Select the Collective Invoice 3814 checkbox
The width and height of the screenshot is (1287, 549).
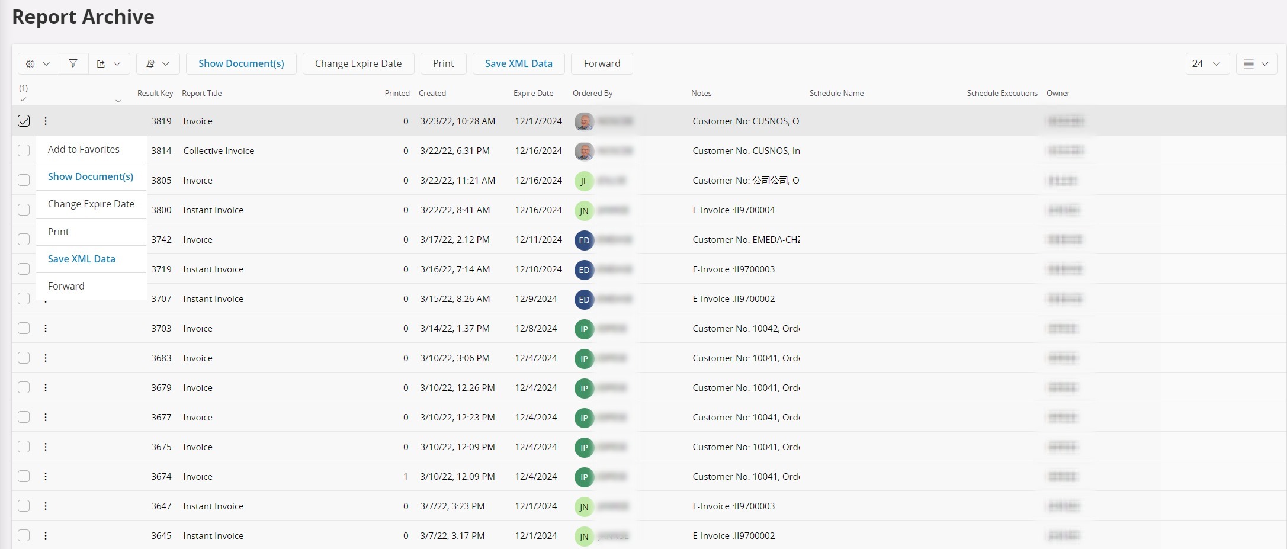coord(24,150)
